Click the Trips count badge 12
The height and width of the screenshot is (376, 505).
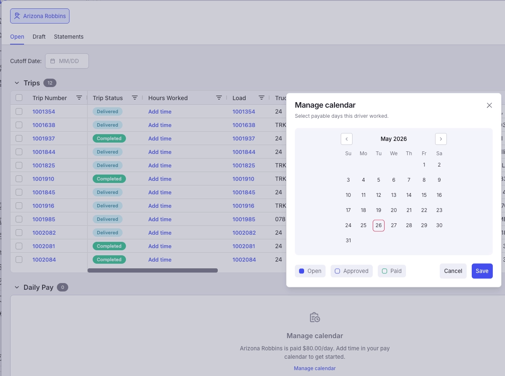coord(50,83)
